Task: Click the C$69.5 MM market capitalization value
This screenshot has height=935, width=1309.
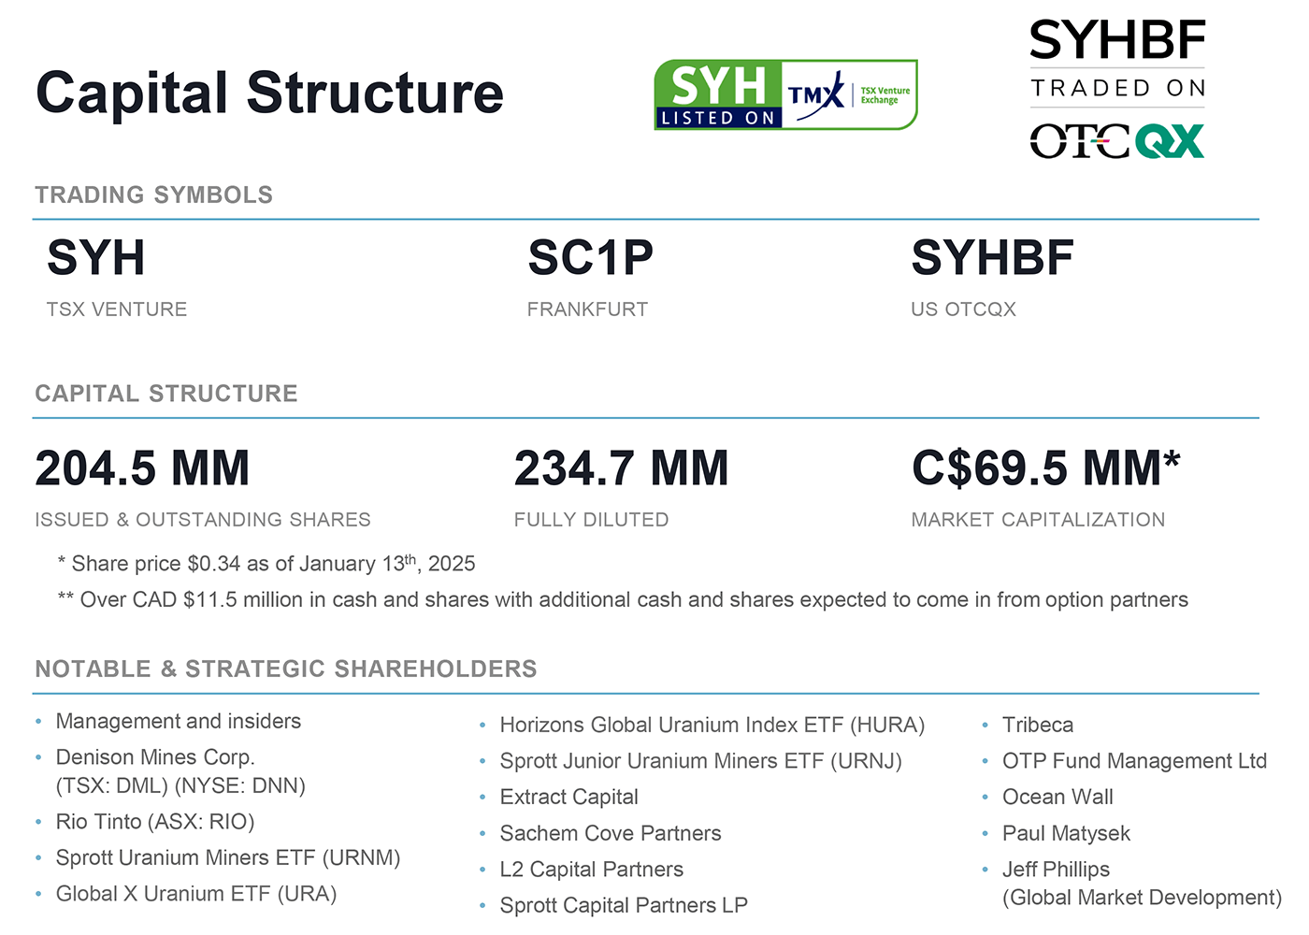Action: pos(1045,468)
